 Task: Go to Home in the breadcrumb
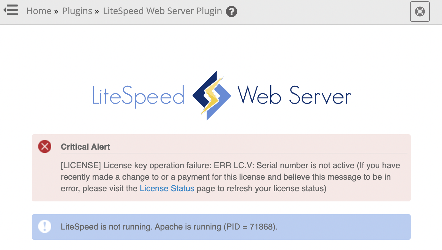[39, 11]
